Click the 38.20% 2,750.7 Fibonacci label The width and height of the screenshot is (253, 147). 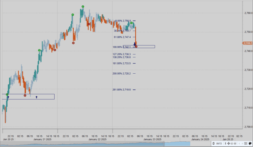click(122, 31)
